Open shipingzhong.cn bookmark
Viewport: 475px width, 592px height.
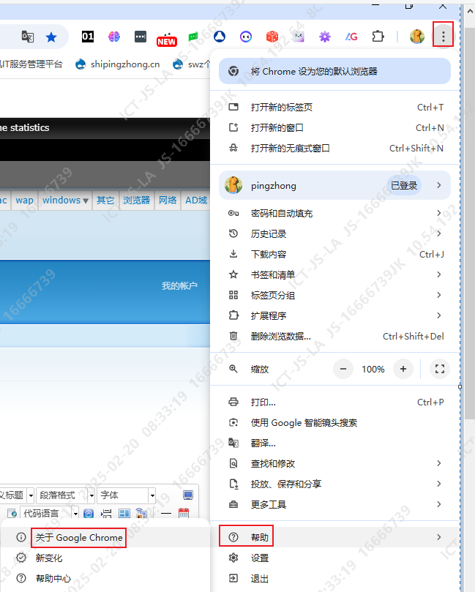click(x=117, y=64)
